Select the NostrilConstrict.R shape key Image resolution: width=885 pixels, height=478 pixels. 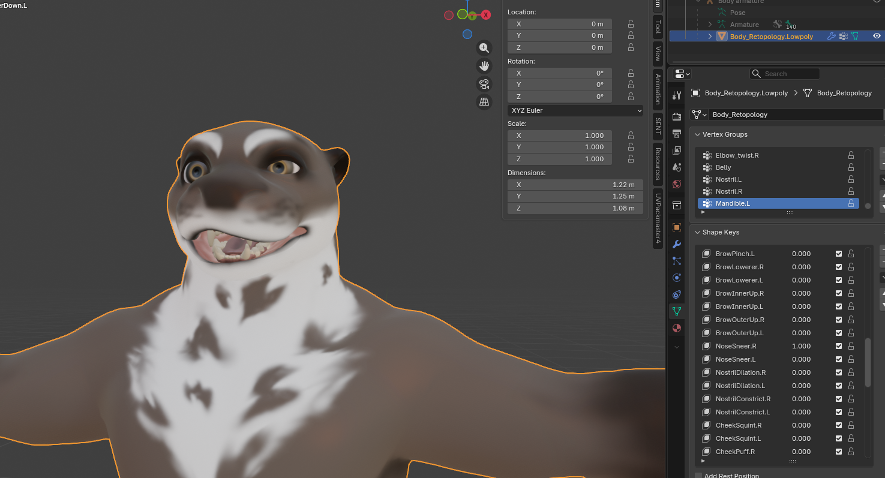point(743,399)
